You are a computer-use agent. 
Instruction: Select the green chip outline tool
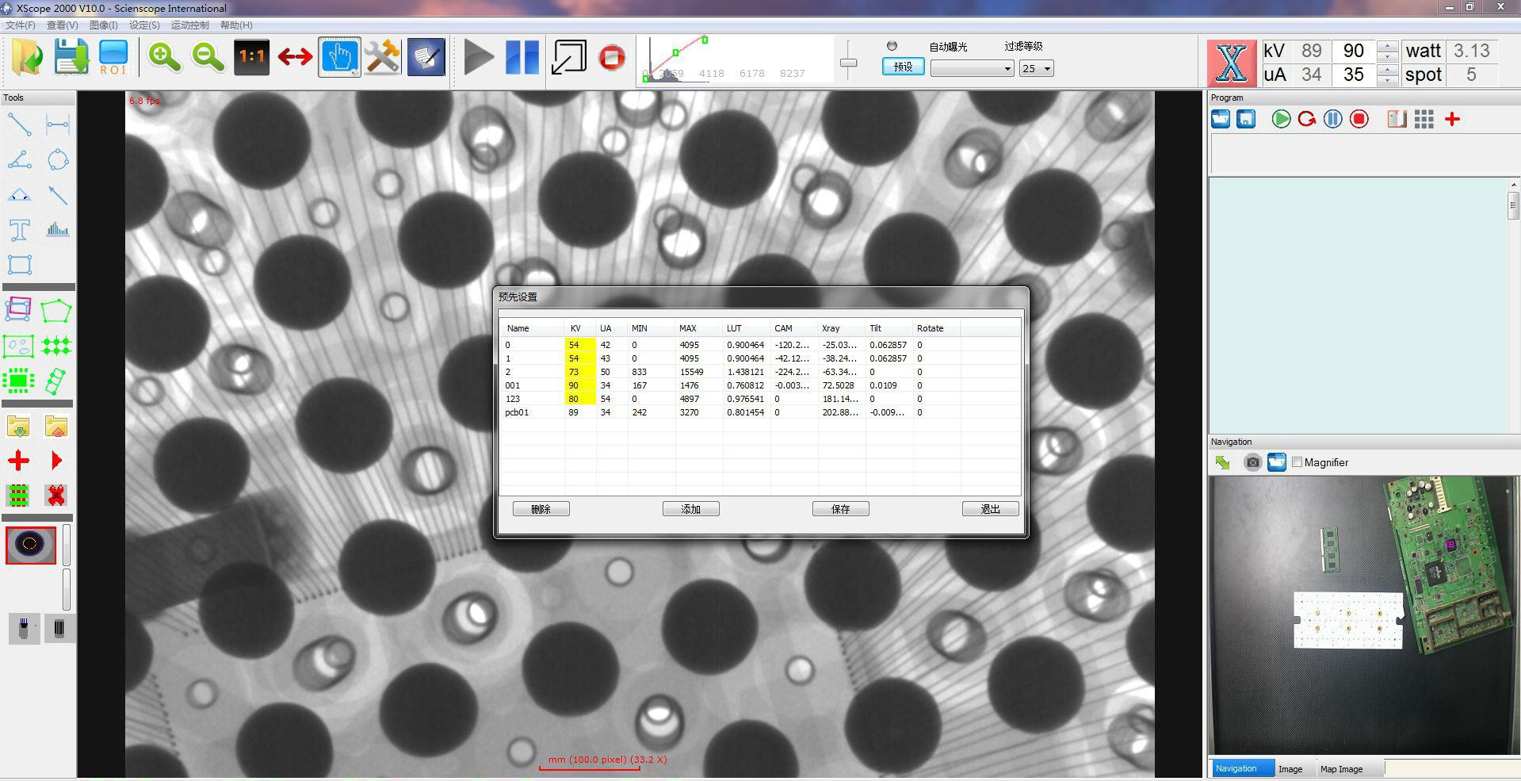click(x=18, y=381)
